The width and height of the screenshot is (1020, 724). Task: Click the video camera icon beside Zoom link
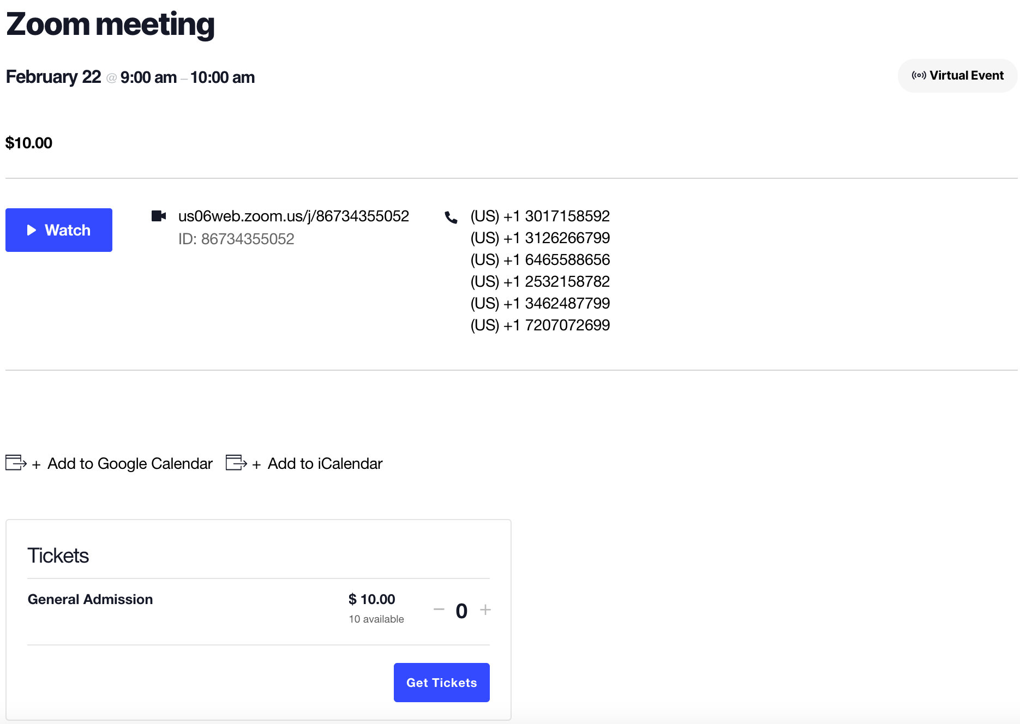point(159,216)
